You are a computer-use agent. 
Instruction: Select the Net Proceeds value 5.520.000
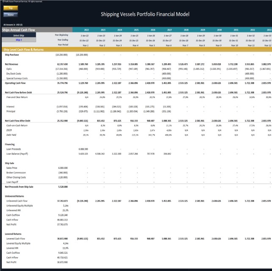tap(63, 187)
